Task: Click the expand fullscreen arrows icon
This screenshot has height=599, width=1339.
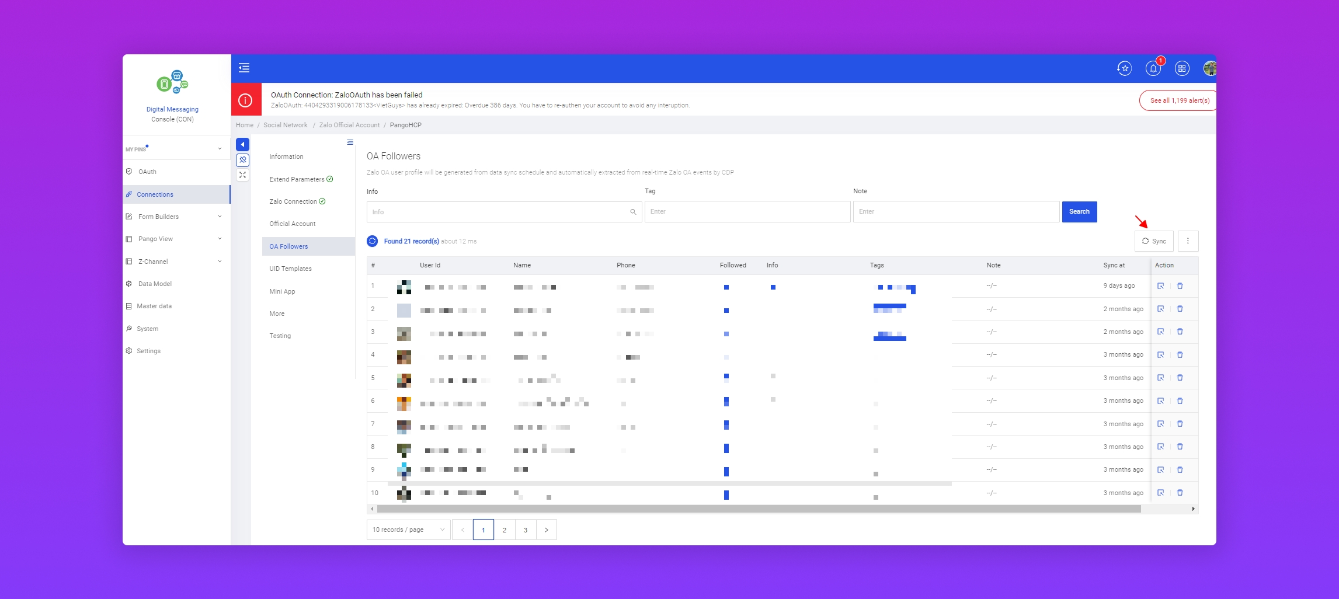Action: click(242, 175)
